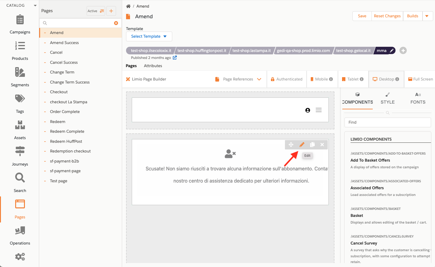Open the hamburger menu in the page header

[x=319, y=110]
